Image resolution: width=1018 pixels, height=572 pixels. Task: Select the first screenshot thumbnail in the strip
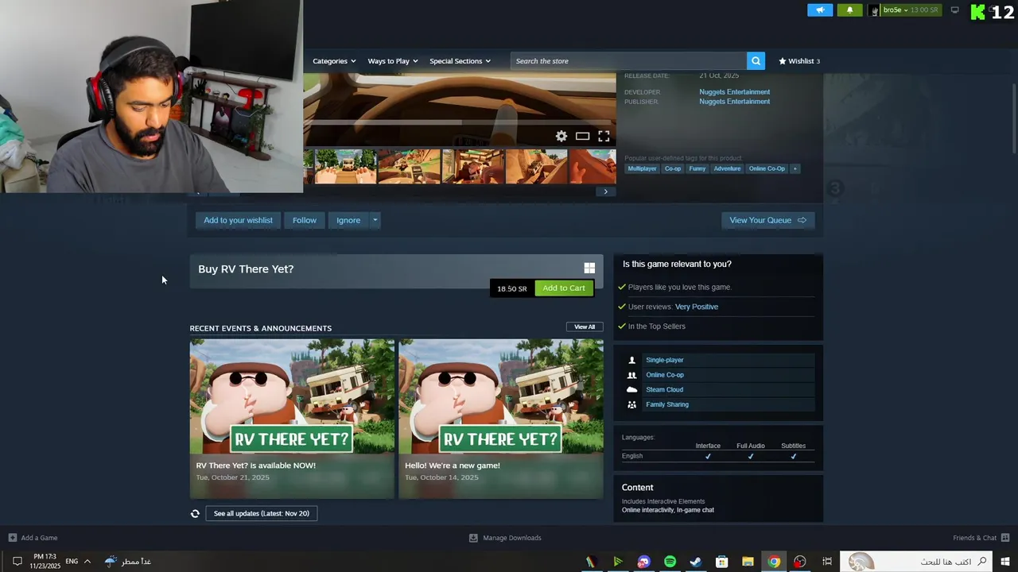point(345,167)
